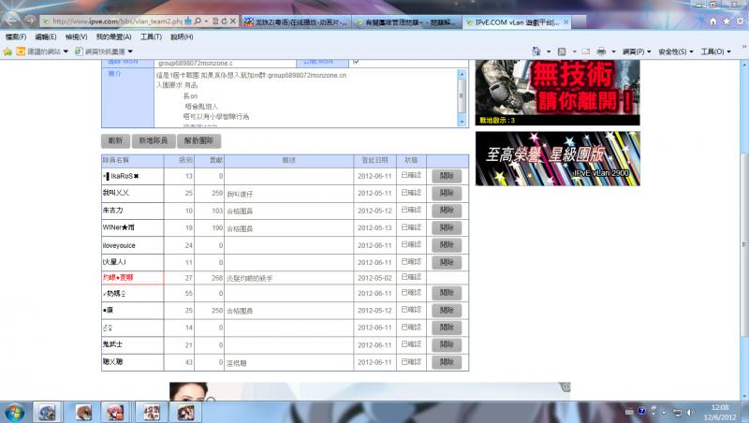Viewport: 749px width, 423px height.
Task: Open the 檔案(F) menu
Action: (16, 36)
